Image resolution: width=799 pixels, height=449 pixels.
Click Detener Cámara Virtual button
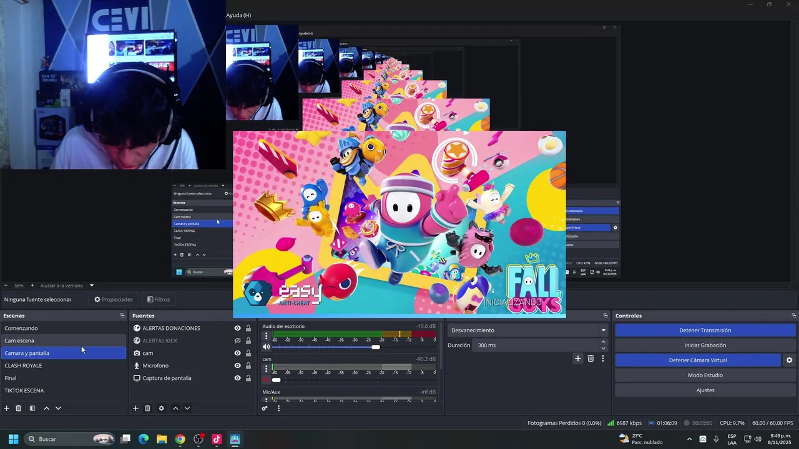(x=698, y=360)
